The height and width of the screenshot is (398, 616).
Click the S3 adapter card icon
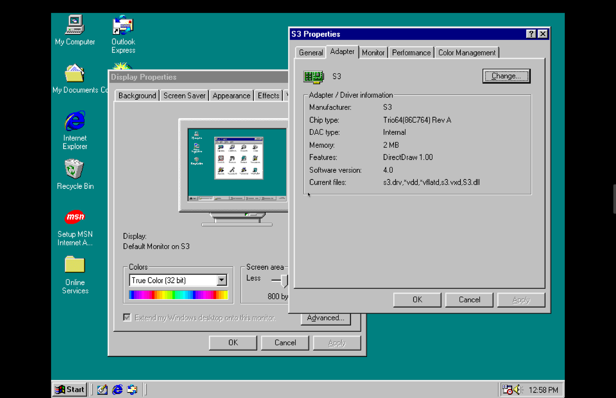(313, 76)
